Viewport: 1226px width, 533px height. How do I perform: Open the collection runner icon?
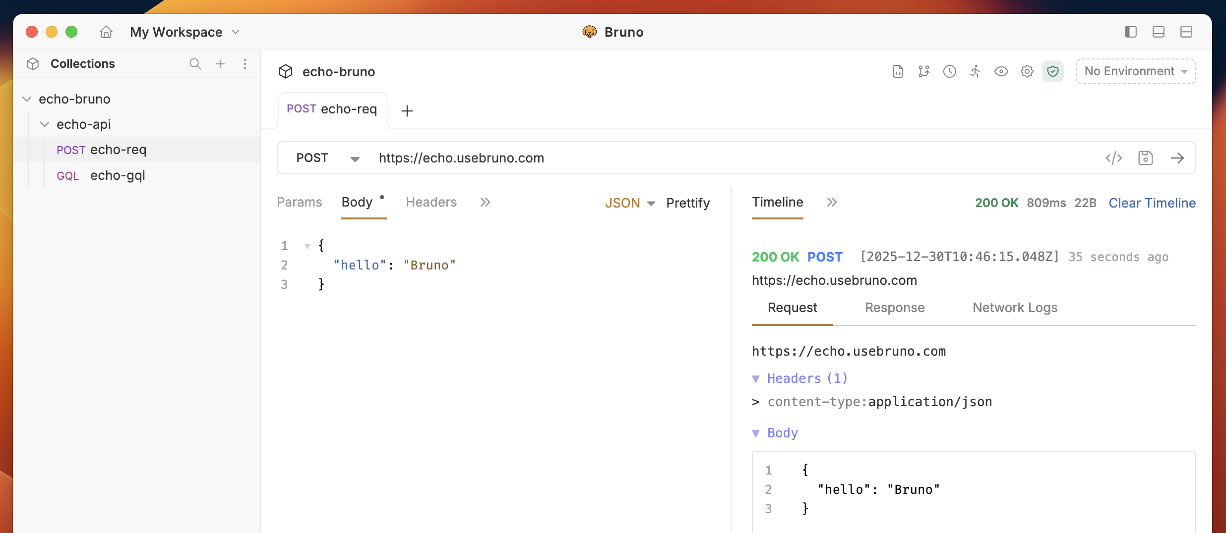pyautogui.click(x=975, y=72)
